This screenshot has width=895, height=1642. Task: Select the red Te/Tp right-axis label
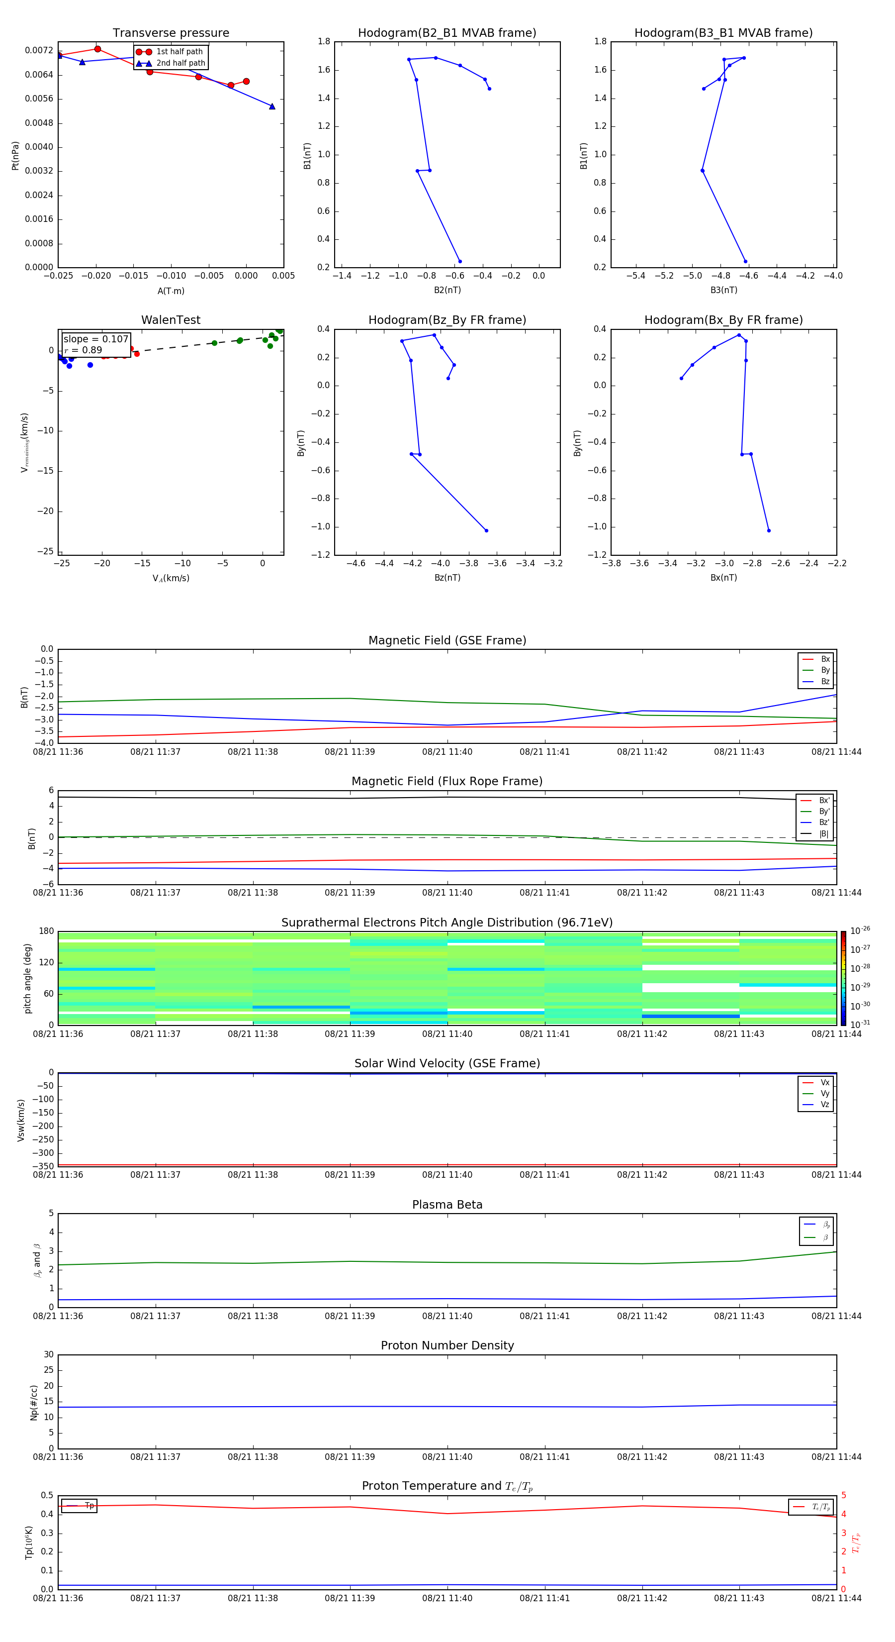click(x=856, y=1542)
